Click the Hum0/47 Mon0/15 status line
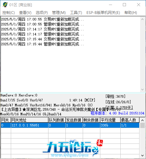 pyautogui.click(x=46, y=105)
